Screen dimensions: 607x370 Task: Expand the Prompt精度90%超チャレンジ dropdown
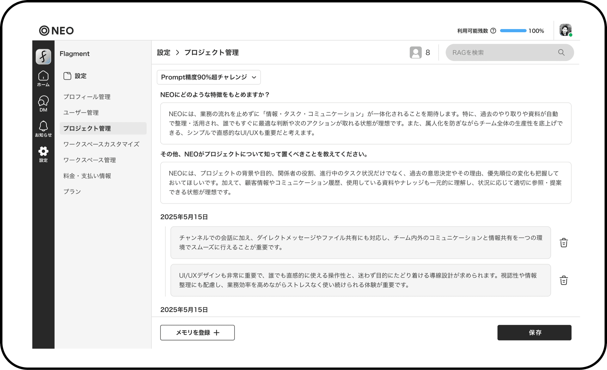click(x=209, y=77)
